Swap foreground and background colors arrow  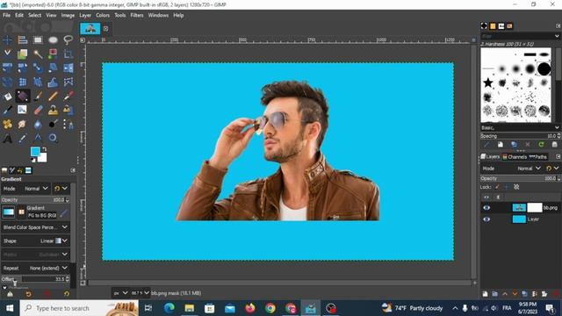tap(44, 149)
